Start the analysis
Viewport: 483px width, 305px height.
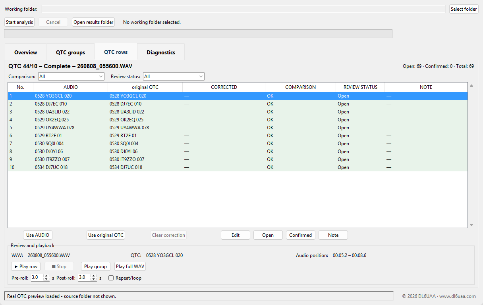19,22
